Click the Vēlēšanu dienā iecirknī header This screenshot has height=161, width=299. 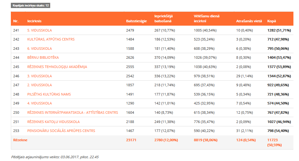pos(207,19)
